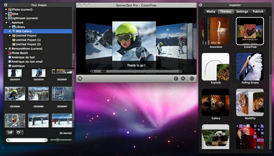Click the zanimaux folder icon

point(10,66)
